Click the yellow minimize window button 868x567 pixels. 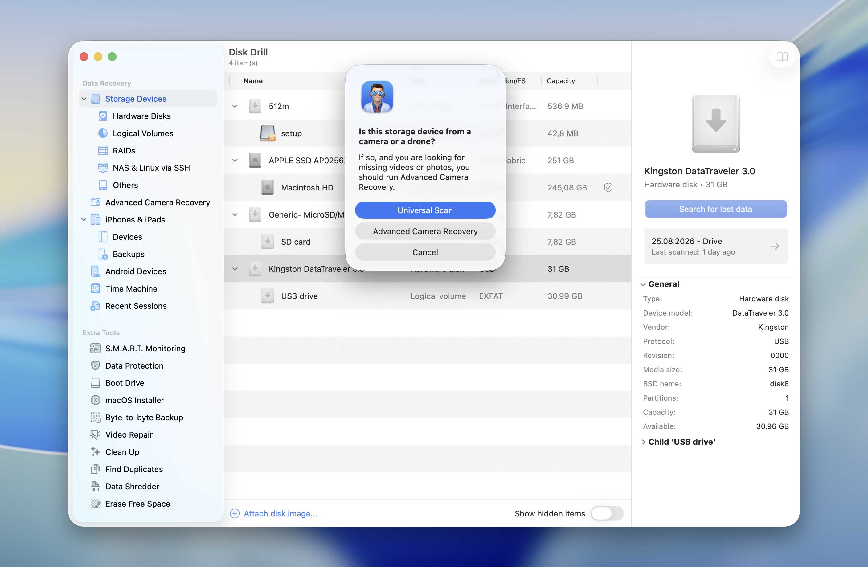98,56
